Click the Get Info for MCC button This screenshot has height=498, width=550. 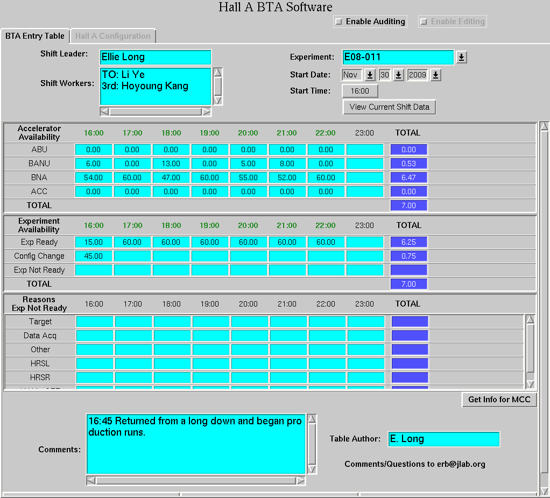click(499, 400)
